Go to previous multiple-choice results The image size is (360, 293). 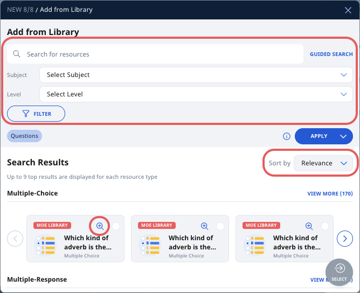pos(15,239)
